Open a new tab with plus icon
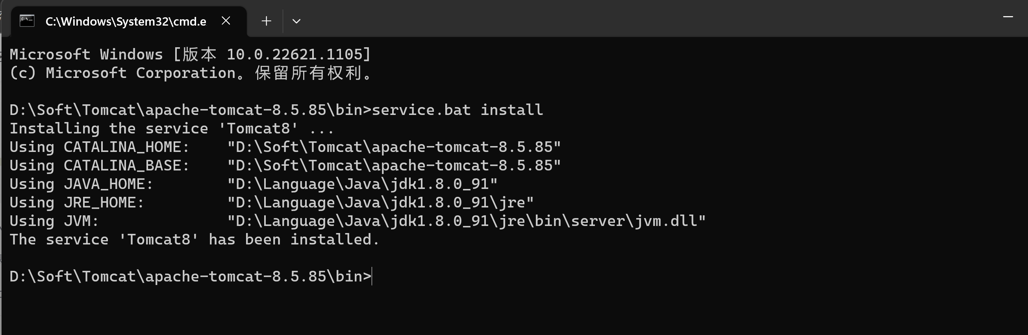This screenshot has width=1028, height=335. (x=266, y=21)
